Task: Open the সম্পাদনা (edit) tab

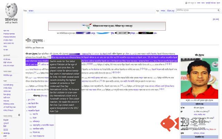Action: tap(163, 11)
